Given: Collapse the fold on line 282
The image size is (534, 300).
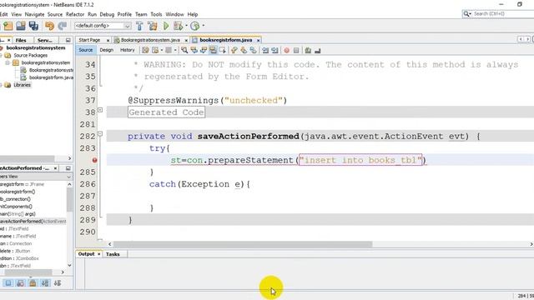Looking at the screenshot, I should (100, 134).
